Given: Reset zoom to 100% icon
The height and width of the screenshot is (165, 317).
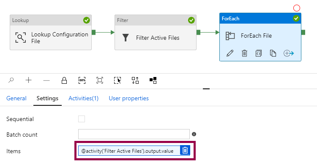Looking at the screenshot, I should point(82,80).
